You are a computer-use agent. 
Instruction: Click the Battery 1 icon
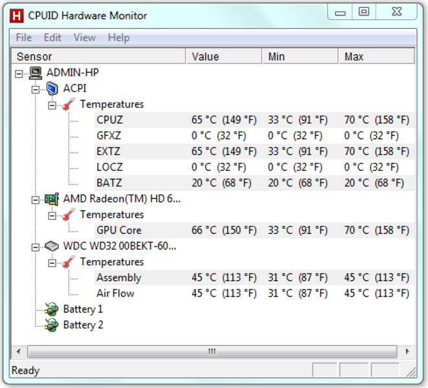click(x=52, y=309)
